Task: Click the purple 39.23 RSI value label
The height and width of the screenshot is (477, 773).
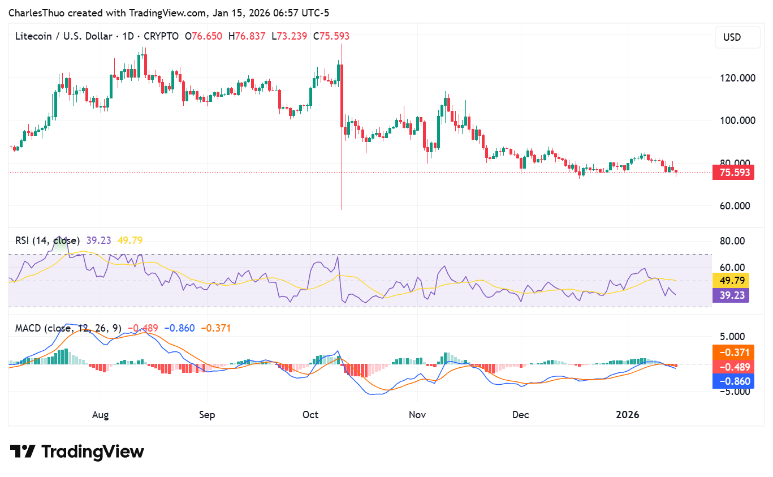Action: 731,296
